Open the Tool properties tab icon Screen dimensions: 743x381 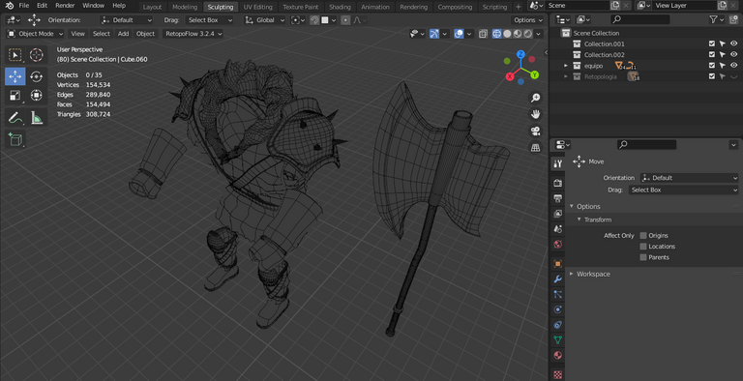[557, 163]
